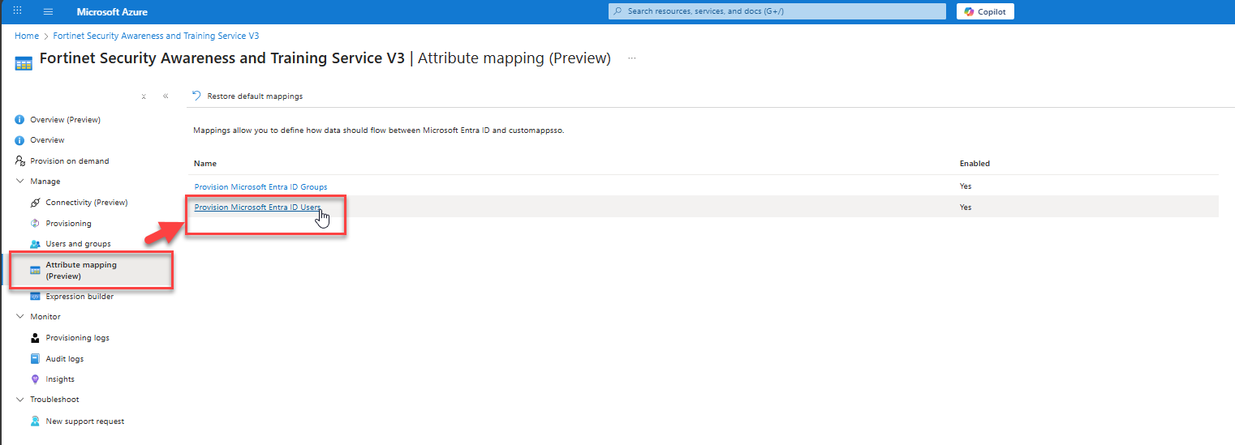Screen dimensions: 1235x445
Task: Open the hamburger portal menu
Action: click(x=48, y=11)
